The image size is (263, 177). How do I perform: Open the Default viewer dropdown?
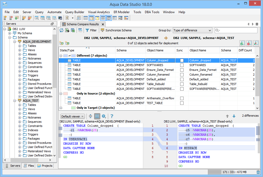[x=72, y=116]
